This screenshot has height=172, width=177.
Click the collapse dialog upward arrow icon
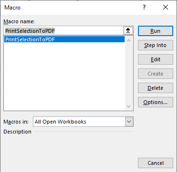(x=128, y=31)
